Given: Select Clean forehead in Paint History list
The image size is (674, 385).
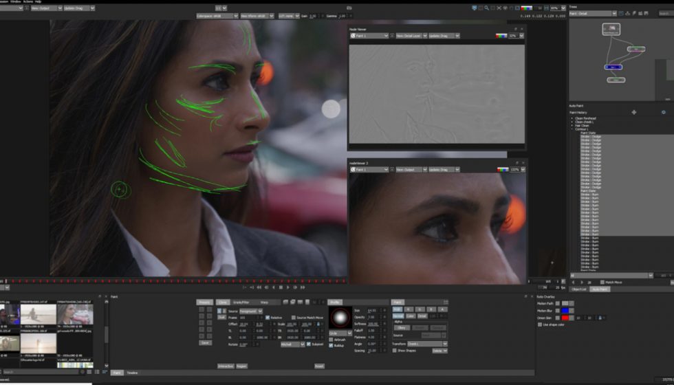Looking at the screenshot, I should (x=586, y=118).
